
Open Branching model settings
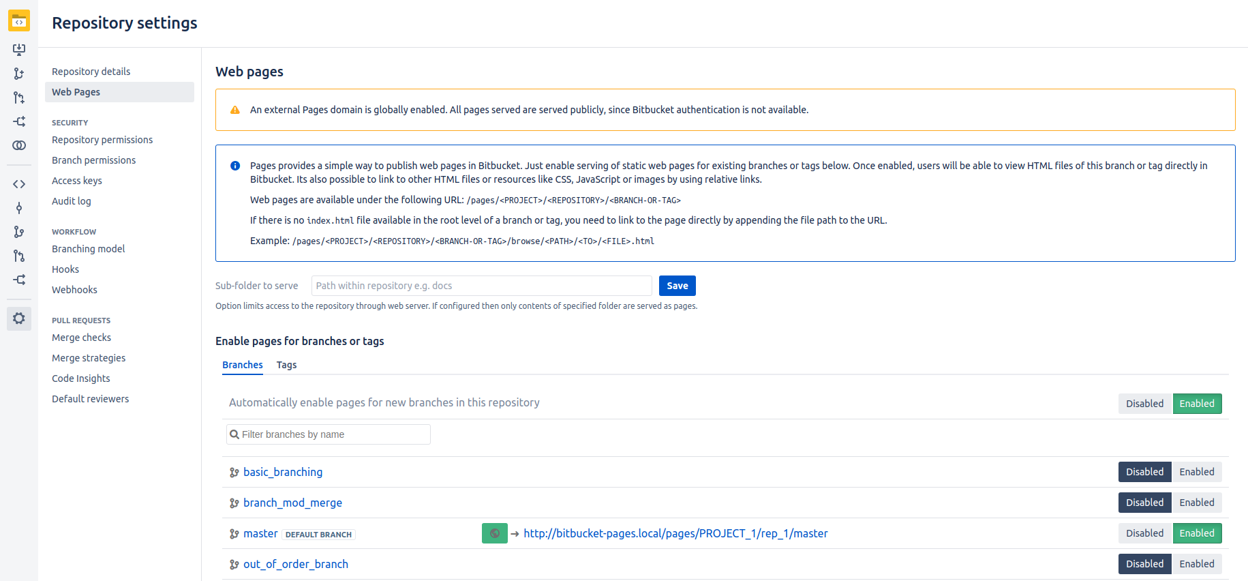coord(89,249)
